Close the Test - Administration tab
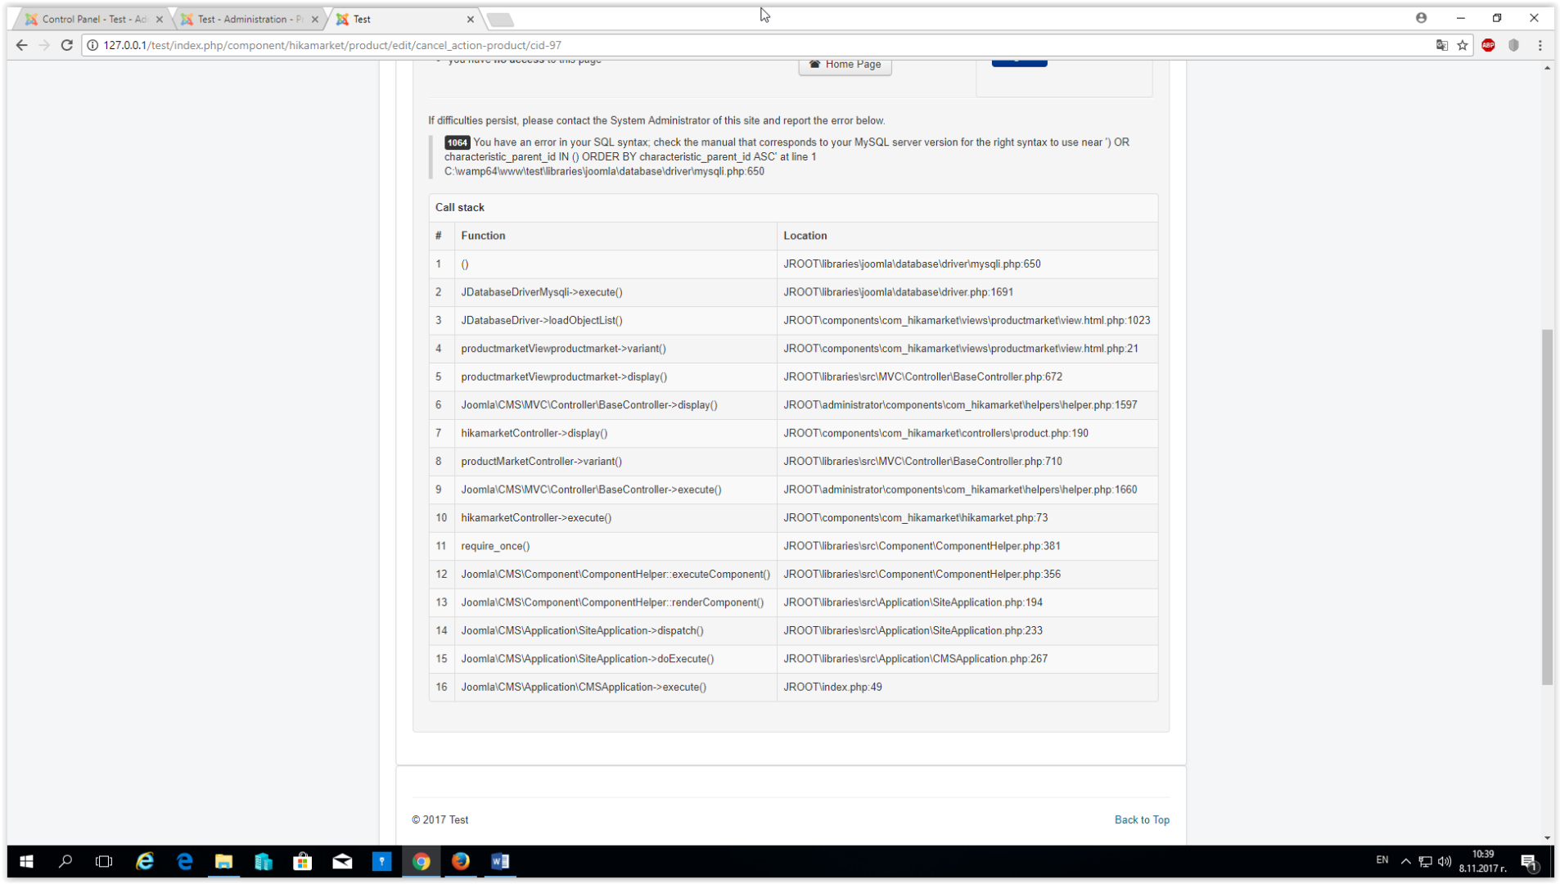 [x=315, y=19]
